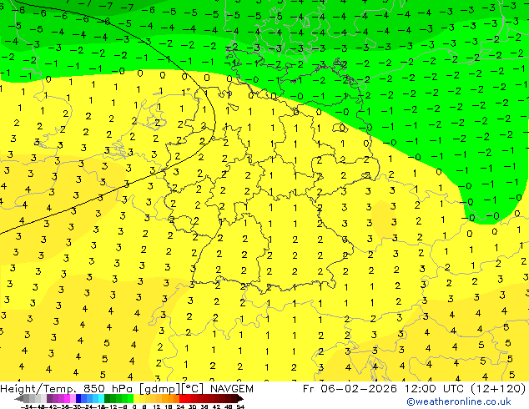
Task: Click the bright yellow 0°C legend swatch
Action: (136, 398)
